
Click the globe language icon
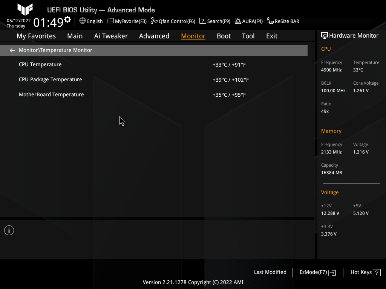click(83, 21)
